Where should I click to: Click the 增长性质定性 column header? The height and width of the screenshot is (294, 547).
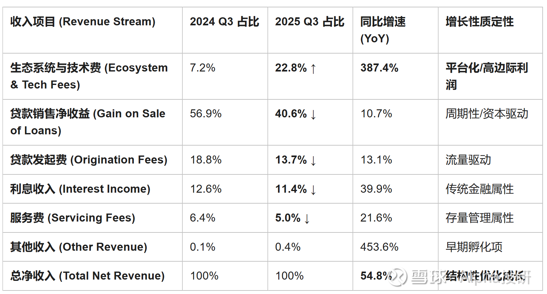(480, 22)
